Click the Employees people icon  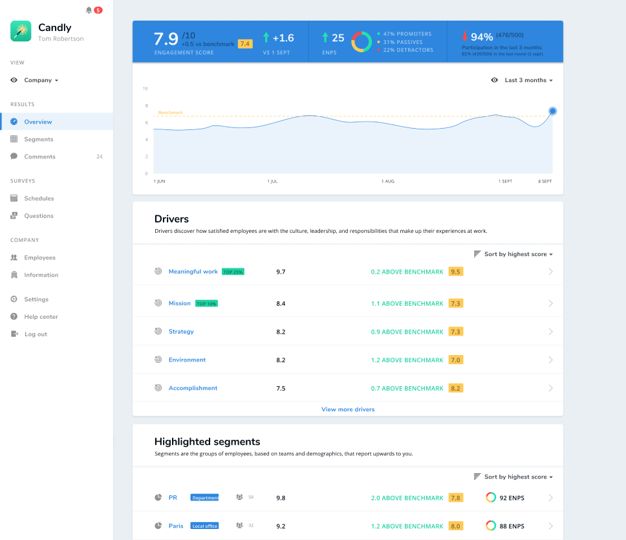[14, 257]
